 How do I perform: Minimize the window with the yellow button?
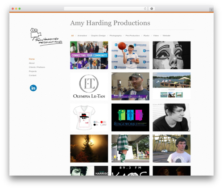(x=16, y=8)
